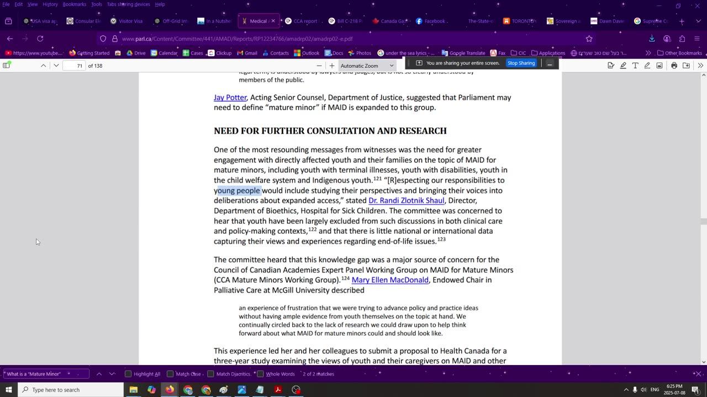Screen dimensions: 707x397
Task: Open the Other Bookmarks folder
Action: coord(679,53)
